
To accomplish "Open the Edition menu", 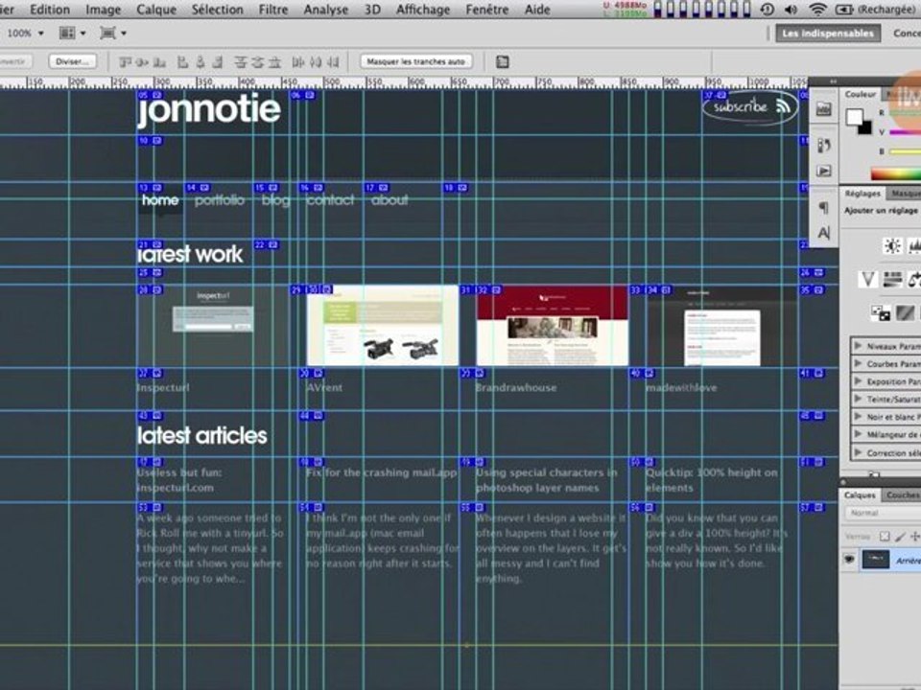I will [x=50, y=10].
